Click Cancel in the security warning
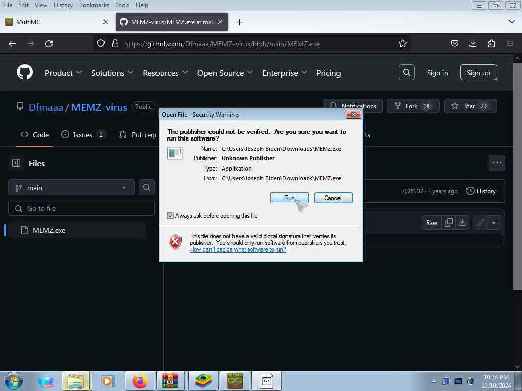The height and width of the screenshot is (391, 522). tap(333, 198)
